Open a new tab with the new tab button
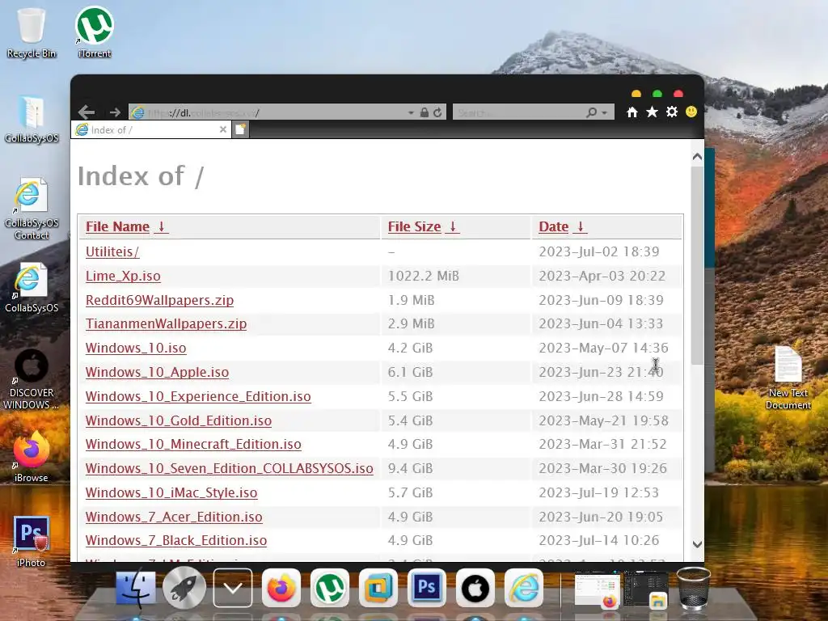The height and width of the screenshot is (621, 828). pyautogui.click(x=240, y=129)
